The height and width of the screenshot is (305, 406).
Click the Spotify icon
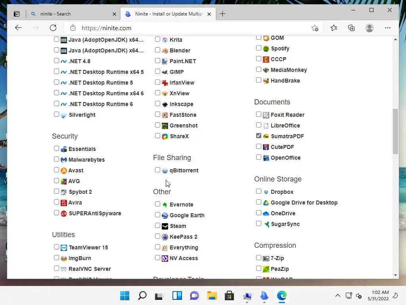pyautogui.click(x=266, y=49)
